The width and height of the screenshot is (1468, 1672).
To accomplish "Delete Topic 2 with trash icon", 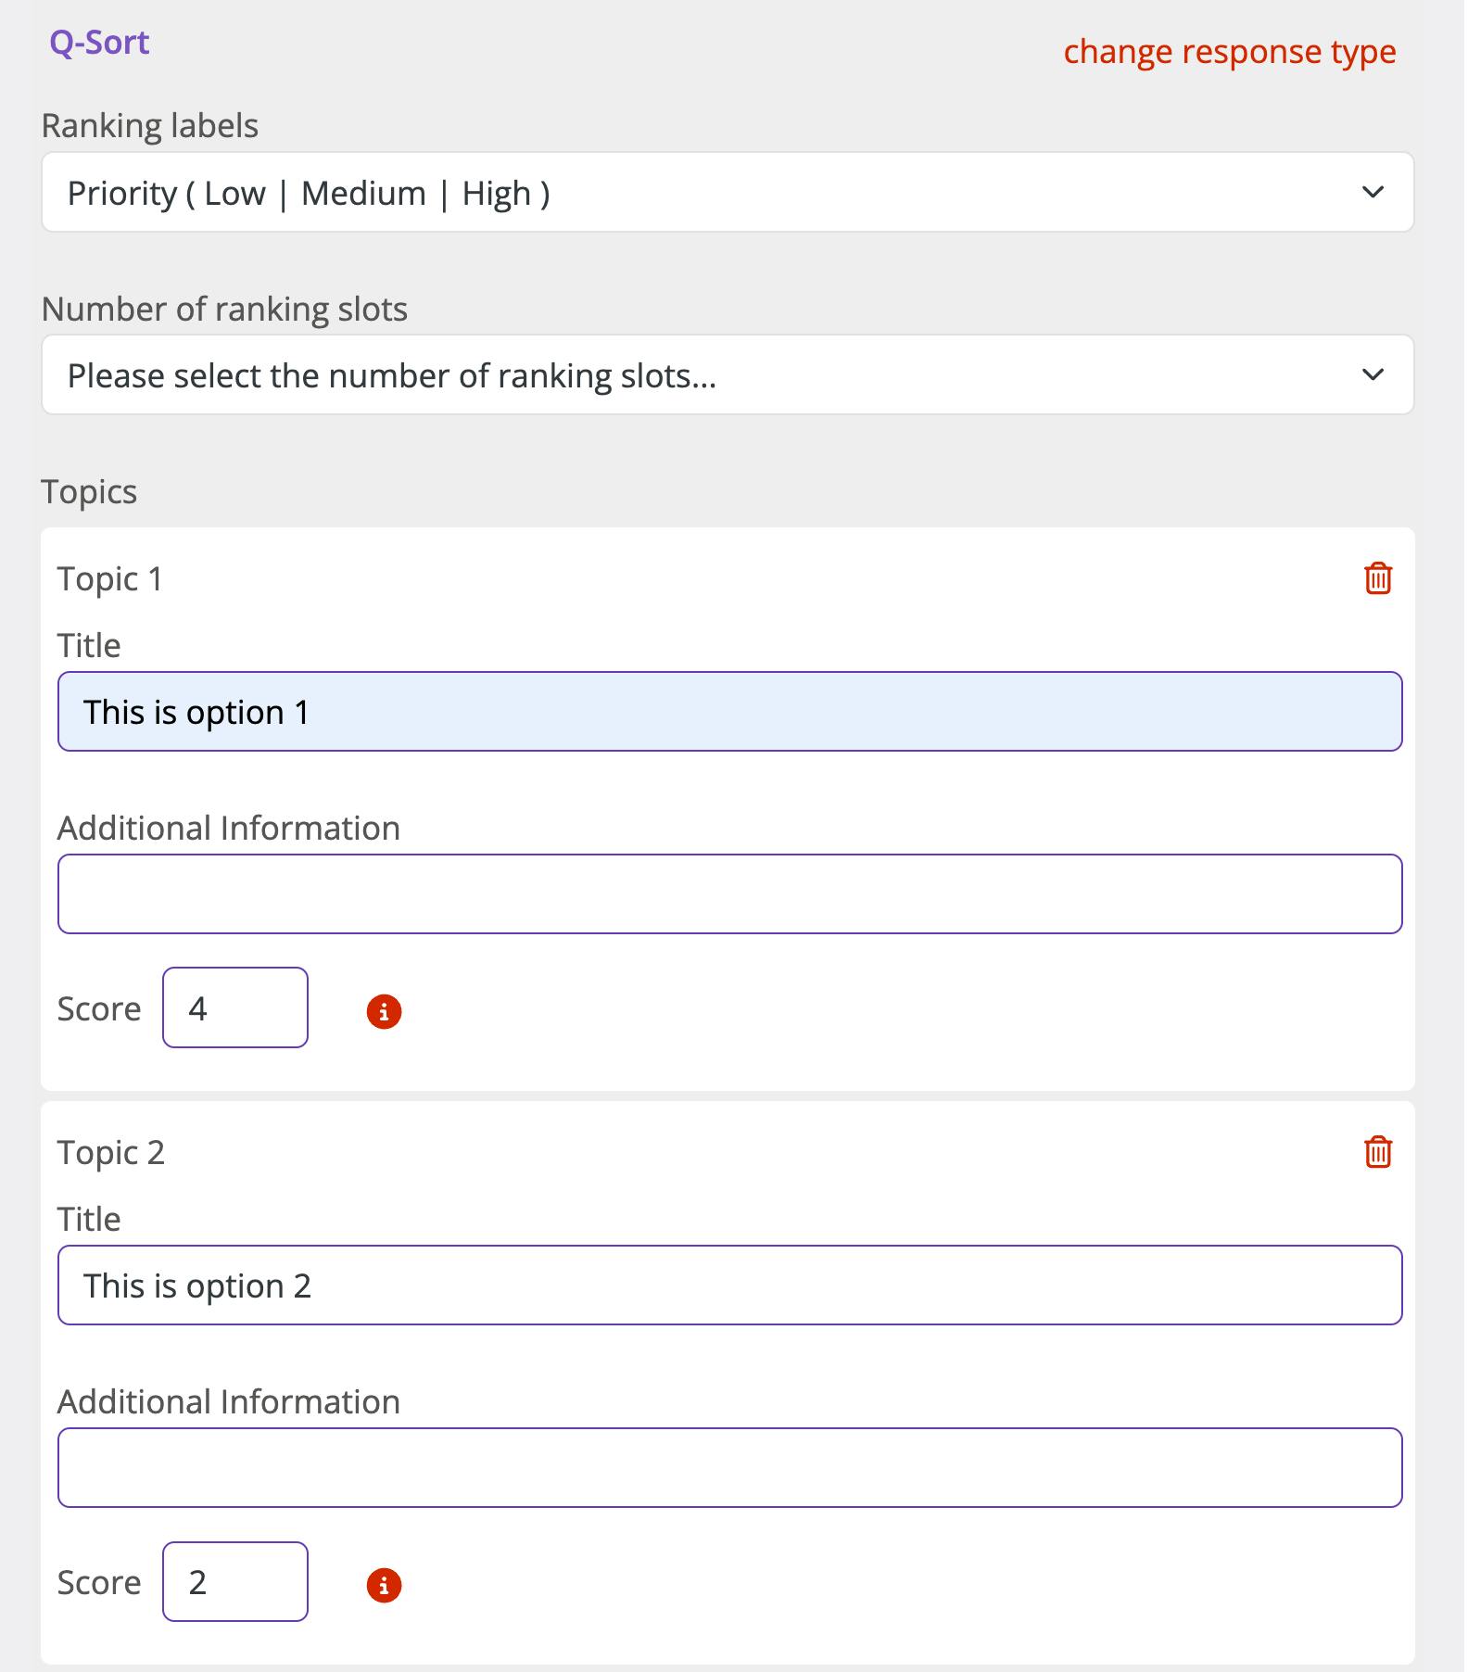I will (1377, 1152).
